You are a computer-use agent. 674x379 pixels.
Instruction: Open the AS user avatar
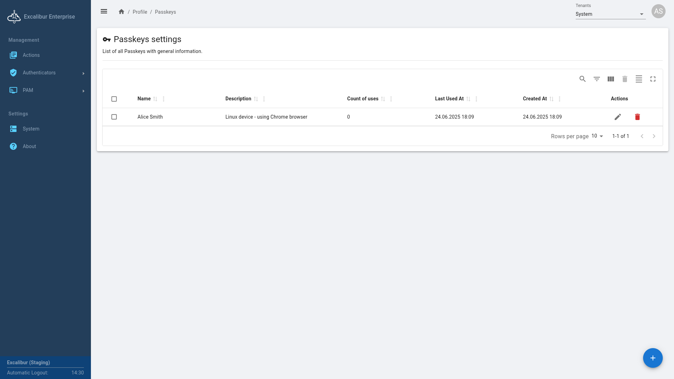point(658,11)
